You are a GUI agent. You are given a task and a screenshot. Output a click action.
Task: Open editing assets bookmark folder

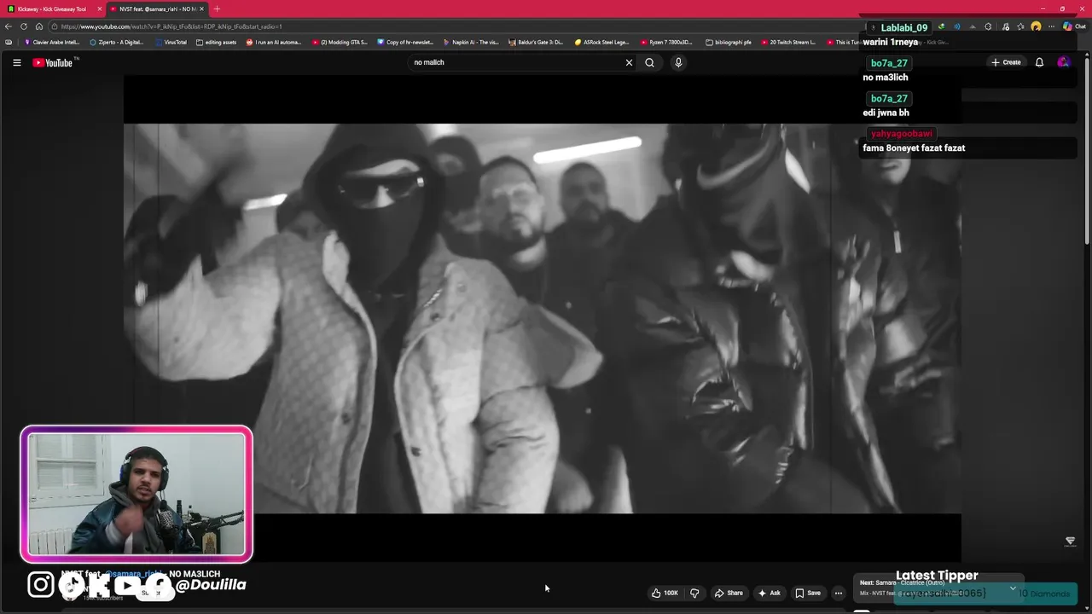[x=217, y=42]
